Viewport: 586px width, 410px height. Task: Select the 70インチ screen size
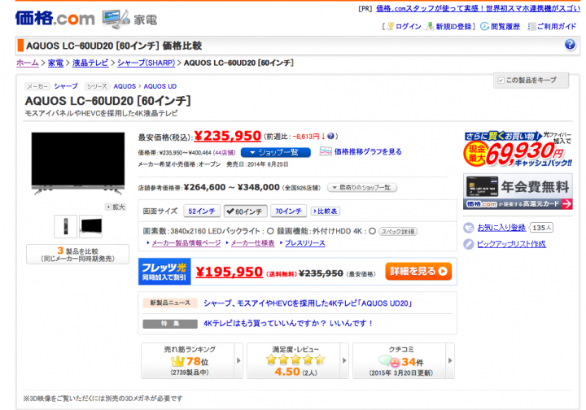tap(288, 212)
